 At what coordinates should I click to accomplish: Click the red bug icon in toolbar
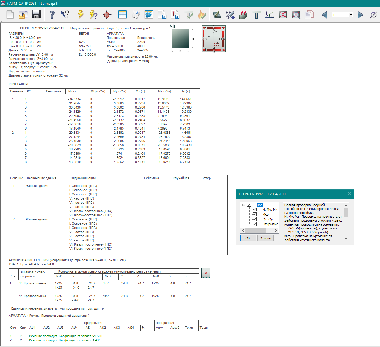pyautogui.click(x=107, y=14)
